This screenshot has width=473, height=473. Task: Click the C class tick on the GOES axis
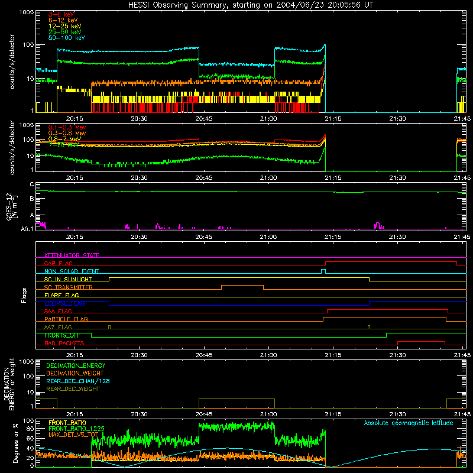[x=32, y=184]
